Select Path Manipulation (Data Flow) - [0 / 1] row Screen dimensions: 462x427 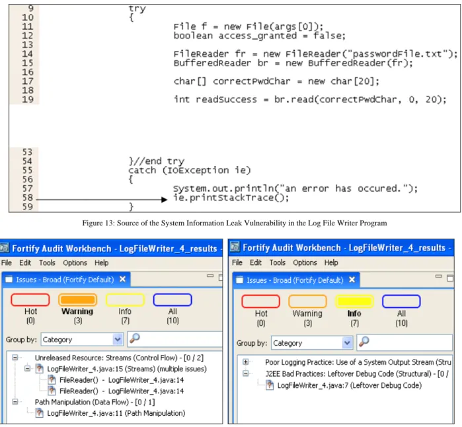click(x=95, y=402)
